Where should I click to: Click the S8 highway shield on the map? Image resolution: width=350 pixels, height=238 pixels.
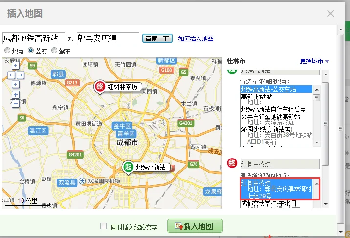coord(22,118)
